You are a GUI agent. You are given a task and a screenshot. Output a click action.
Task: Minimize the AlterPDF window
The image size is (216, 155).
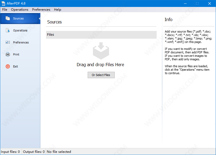pyautogui.click(x=185, y=3)
